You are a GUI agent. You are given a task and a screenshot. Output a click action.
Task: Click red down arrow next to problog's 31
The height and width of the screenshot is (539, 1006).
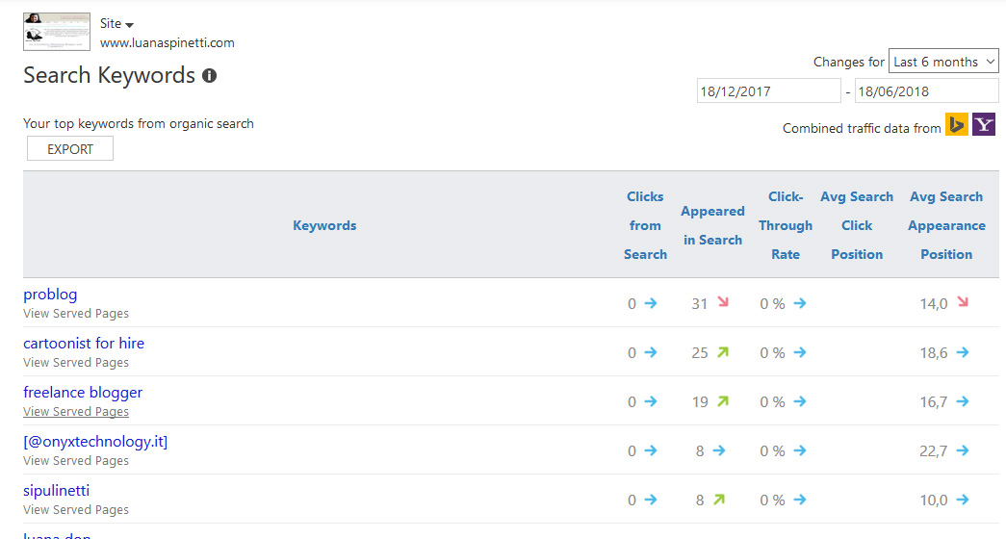point(723,303)
